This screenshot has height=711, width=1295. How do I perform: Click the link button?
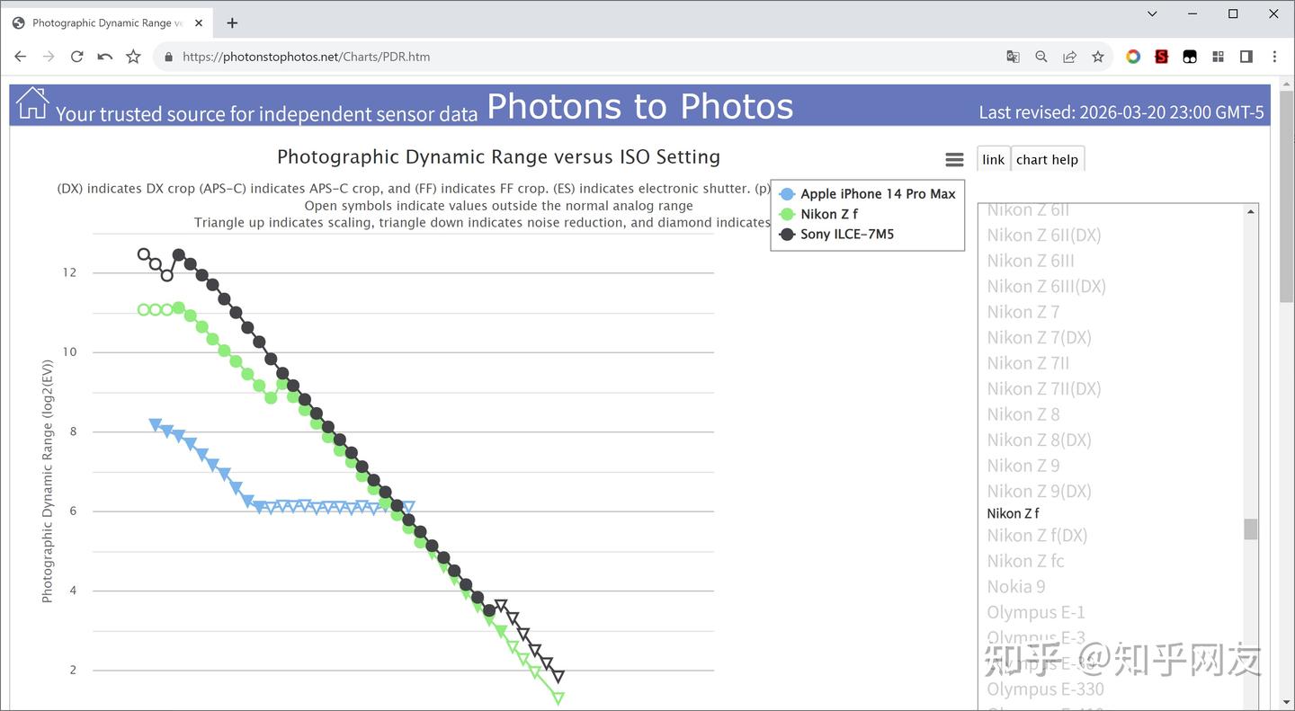pos(994,159)
